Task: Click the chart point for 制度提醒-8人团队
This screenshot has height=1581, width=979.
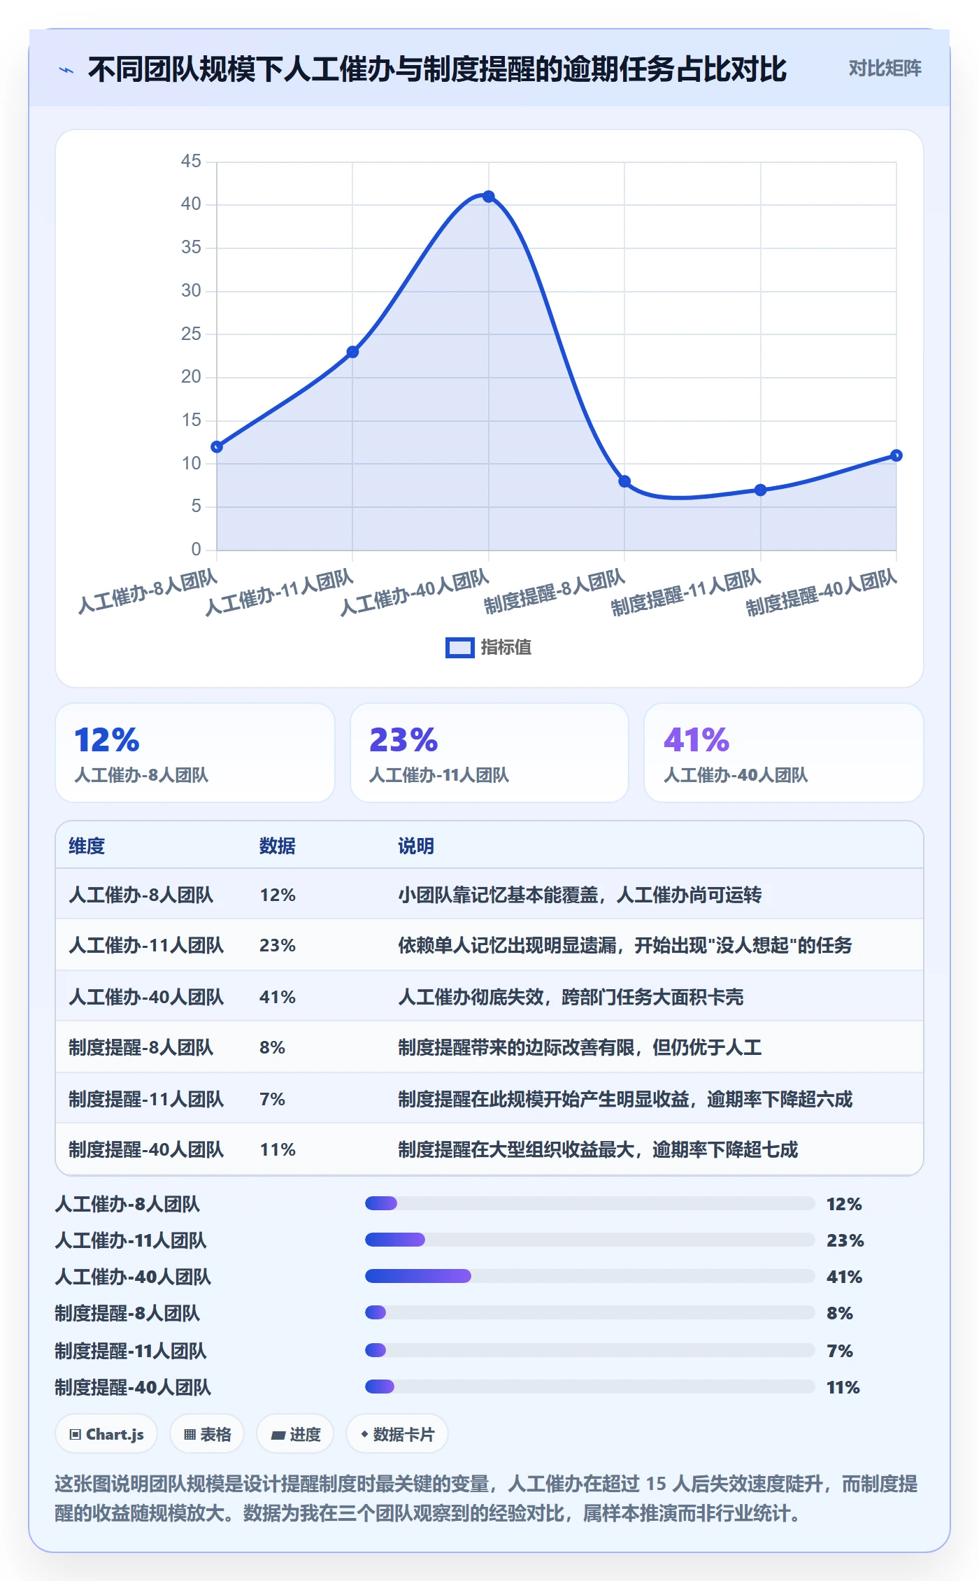Action: pos(624,481)
